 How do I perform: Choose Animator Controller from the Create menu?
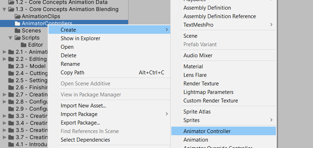[x=207, y=131]
